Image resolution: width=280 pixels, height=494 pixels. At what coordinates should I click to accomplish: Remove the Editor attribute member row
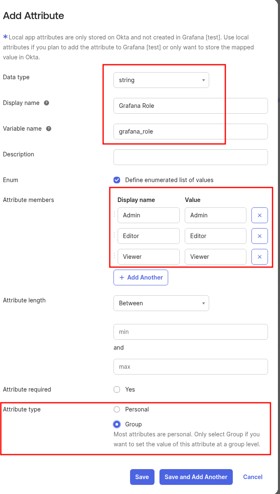[260, 236]
